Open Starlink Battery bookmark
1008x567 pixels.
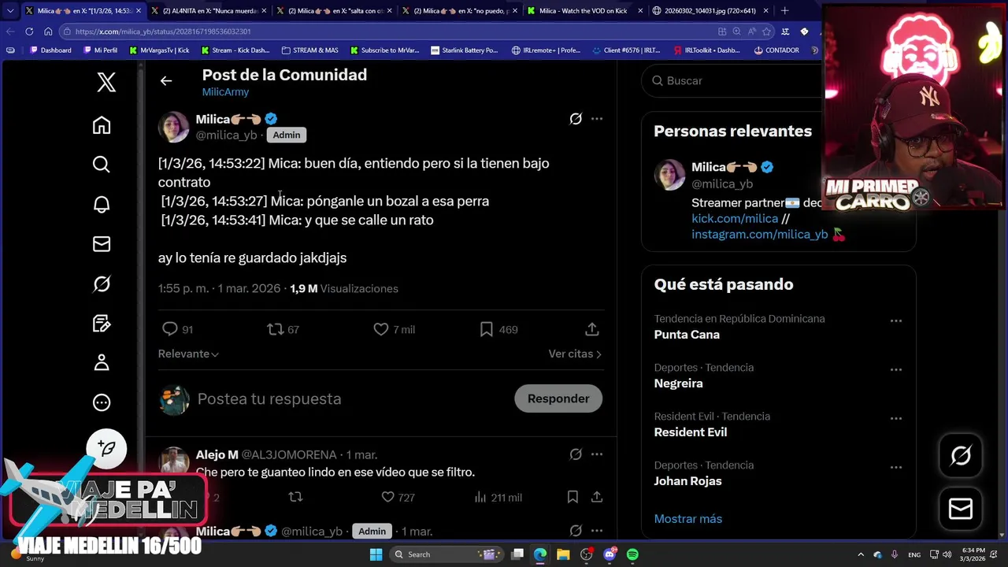(x=465, y=50)
